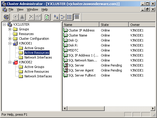Click the Refresh toolbar icon
Image resolution: width=157 pixels, height=118 pixels.
pyautogui.click(x=47, y=17)
